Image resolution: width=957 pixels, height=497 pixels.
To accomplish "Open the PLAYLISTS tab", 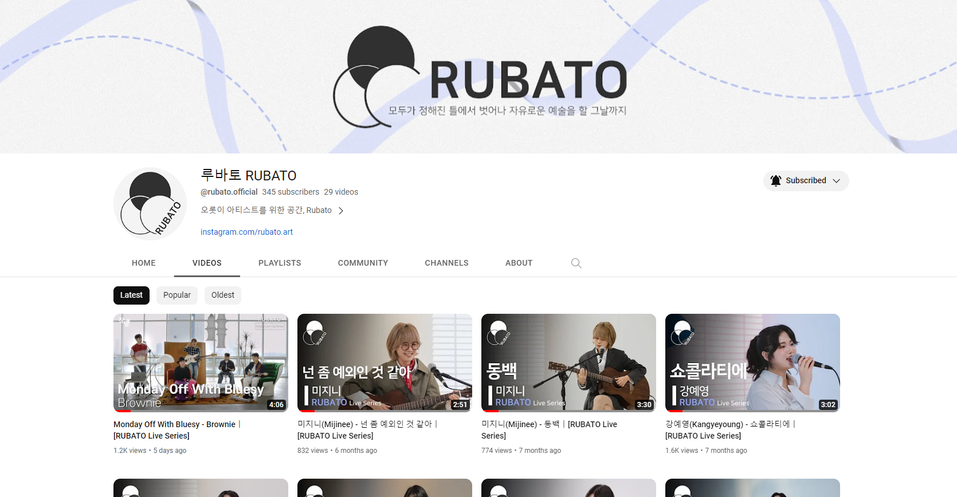I will tap(280, 263).
